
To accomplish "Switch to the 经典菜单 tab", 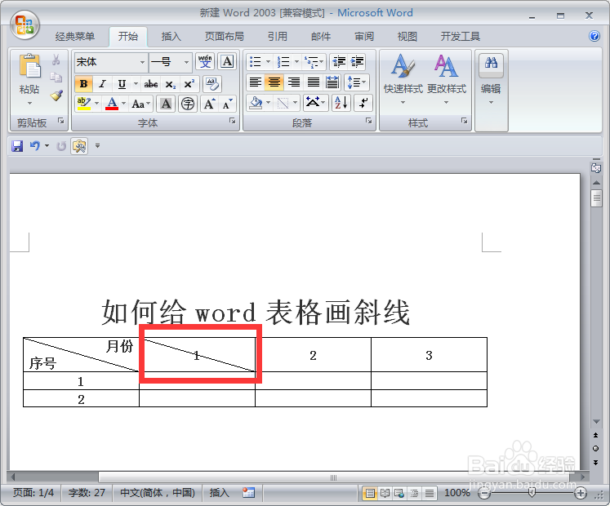I will tap(74, 37).
